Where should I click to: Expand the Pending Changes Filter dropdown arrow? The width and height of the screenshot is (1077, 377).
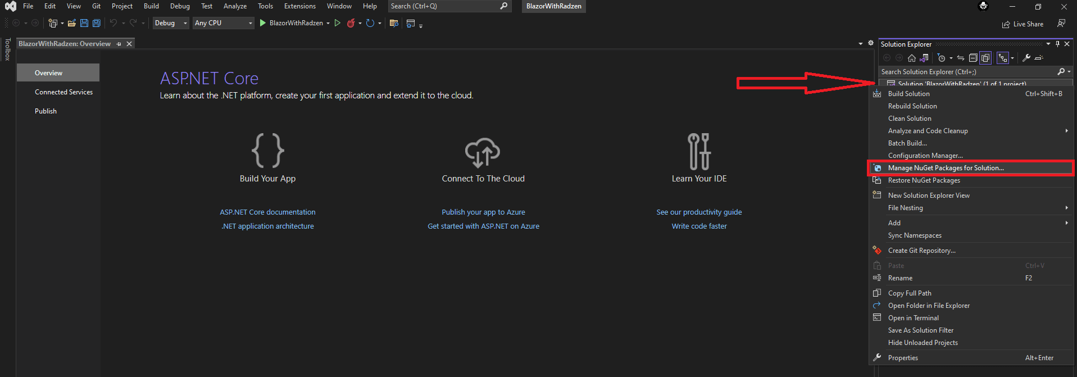coord(951,58)
